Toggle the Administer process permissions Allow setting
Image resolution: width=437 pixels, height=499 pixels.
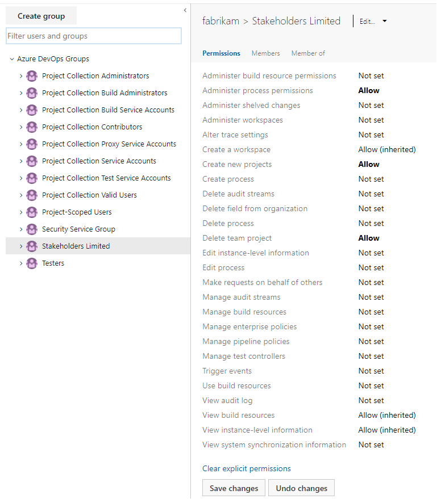(368, 90)
